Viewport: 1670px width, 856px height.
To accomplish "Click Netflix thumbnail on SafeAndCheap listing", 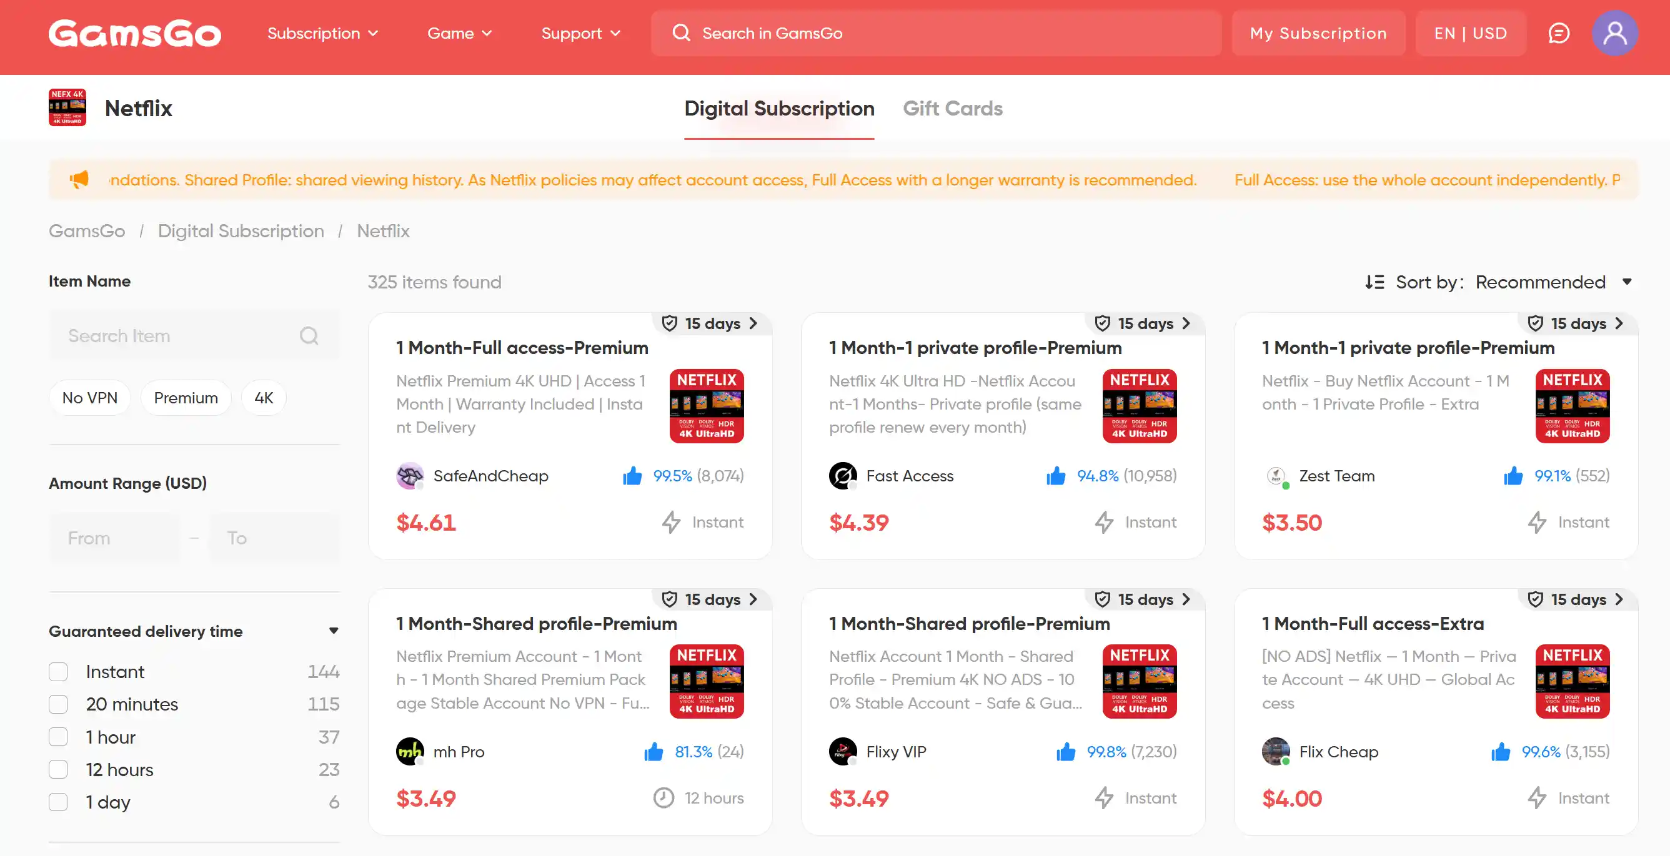I will [x=707, y=406].
